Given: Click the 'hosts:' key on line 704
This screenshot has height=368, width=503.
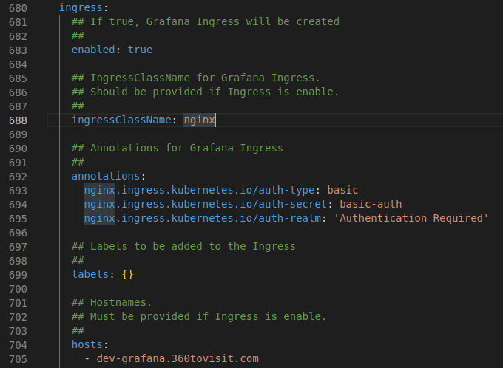Looking at the screenshot, I should click(90, 344).
